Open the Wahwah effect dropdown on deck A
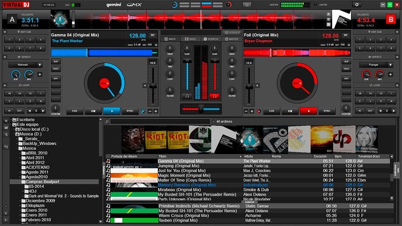The height and width of the screenshot is (226, 402). pos(40,65)
